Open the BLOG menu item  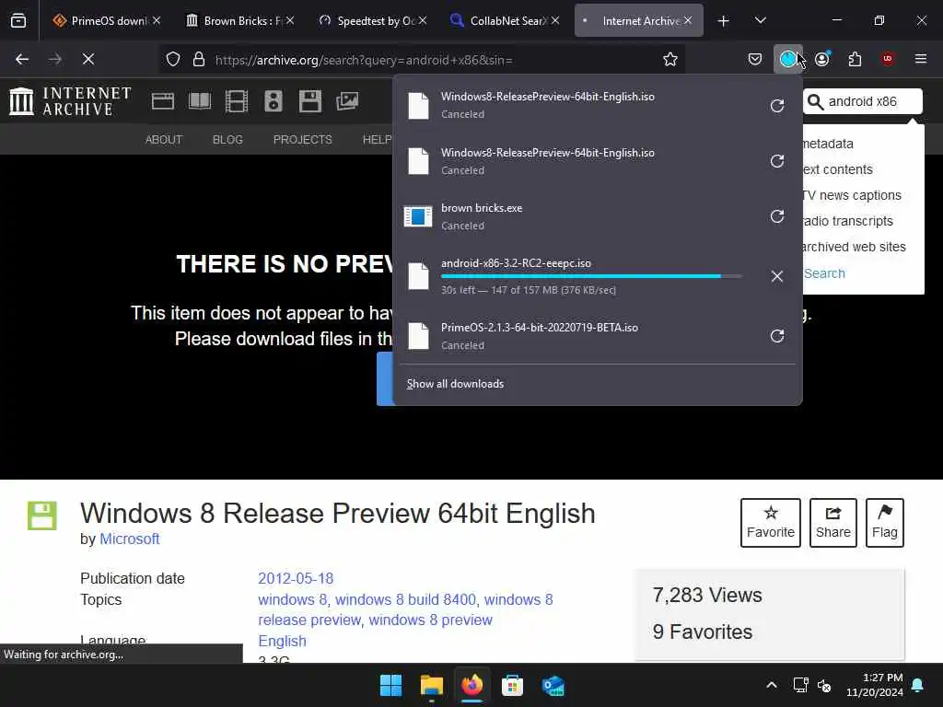pyautogui.click(x=227, y=140)
